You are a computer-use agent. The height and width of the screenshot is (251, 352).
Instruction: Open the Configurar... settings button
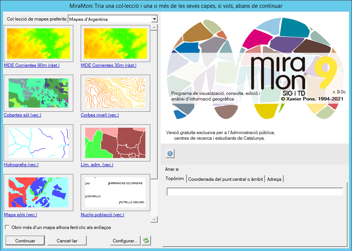point(125,241)
